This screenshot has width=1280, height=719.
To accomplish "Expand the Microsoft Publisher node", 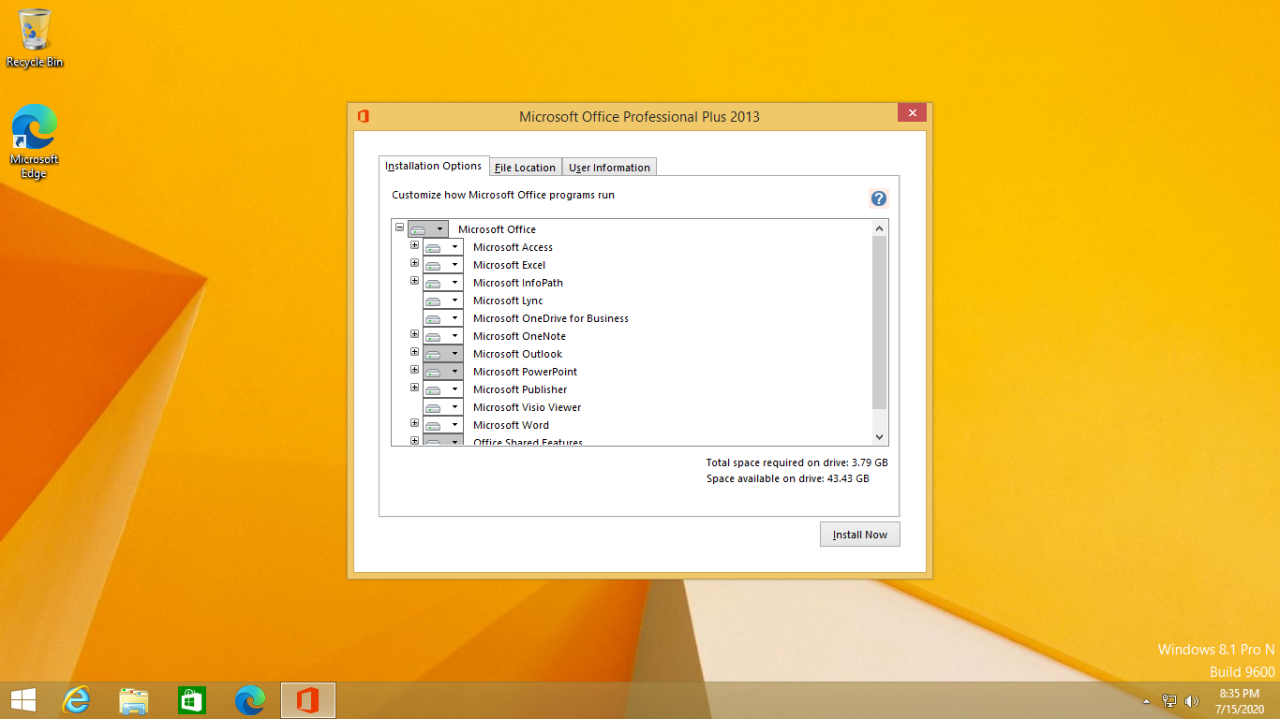I will [414, 388].
